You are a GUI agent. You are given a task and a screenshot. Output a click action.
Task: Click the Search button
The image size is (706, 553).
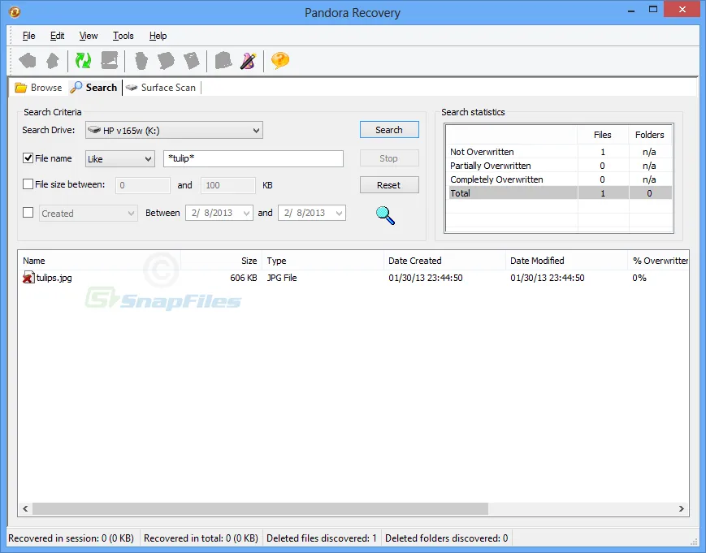click(389, 130)
